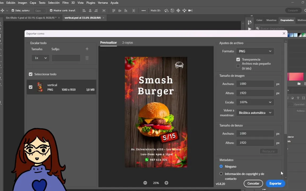Click distribute horizontally icon

coord(134,11)
